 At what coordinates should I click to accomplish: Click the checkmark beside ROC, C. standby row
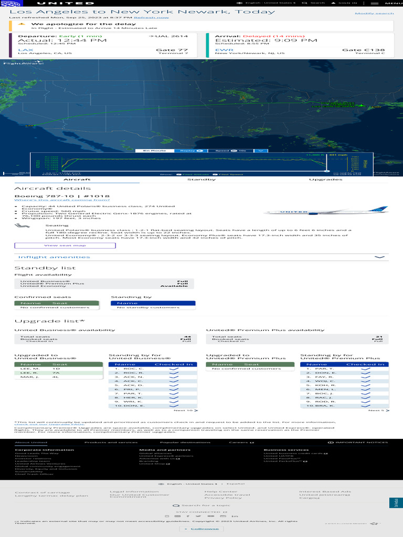click(x=174, y=369)
